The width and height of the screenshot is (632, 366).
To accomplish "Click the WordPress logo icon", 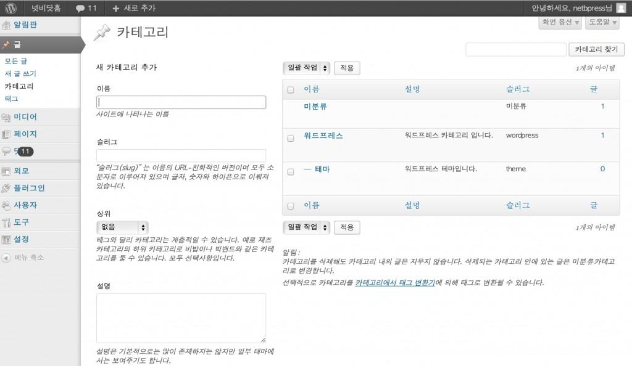I will (x=10, y=8).
